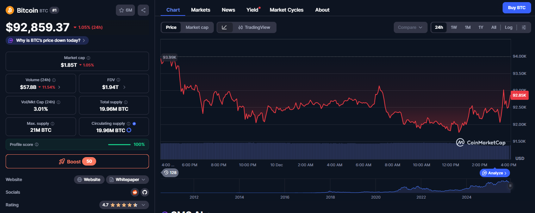Open the Compare dropdown
The height and width of the screenshot is (213, 535).
coord(410,27)
